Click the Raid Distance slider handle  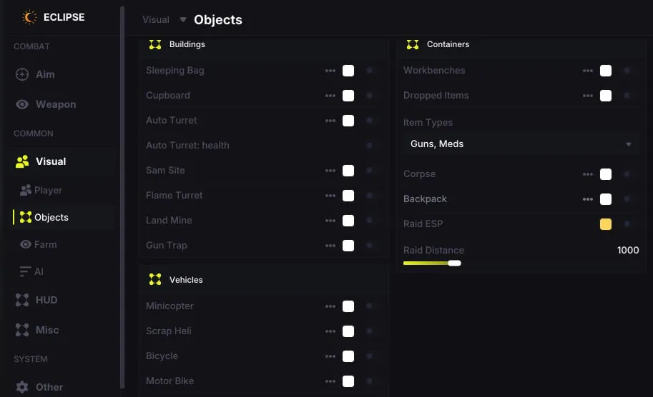pyautogui.click(x=454, y=263)
